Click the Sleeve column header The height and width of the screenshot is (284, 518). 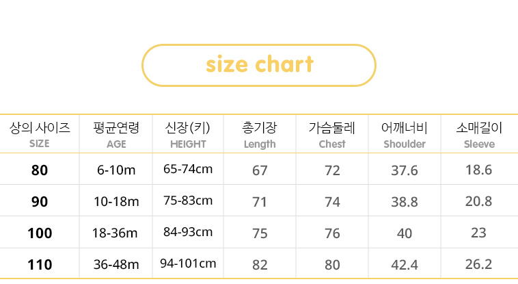[479, 135]
